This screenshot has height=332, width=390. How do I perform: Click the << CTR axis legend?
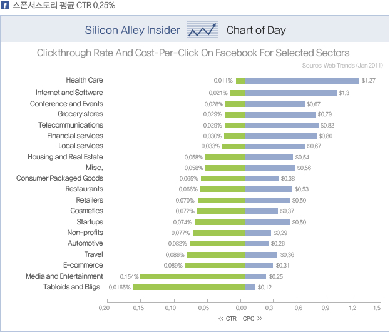click(x=227, y=319)
